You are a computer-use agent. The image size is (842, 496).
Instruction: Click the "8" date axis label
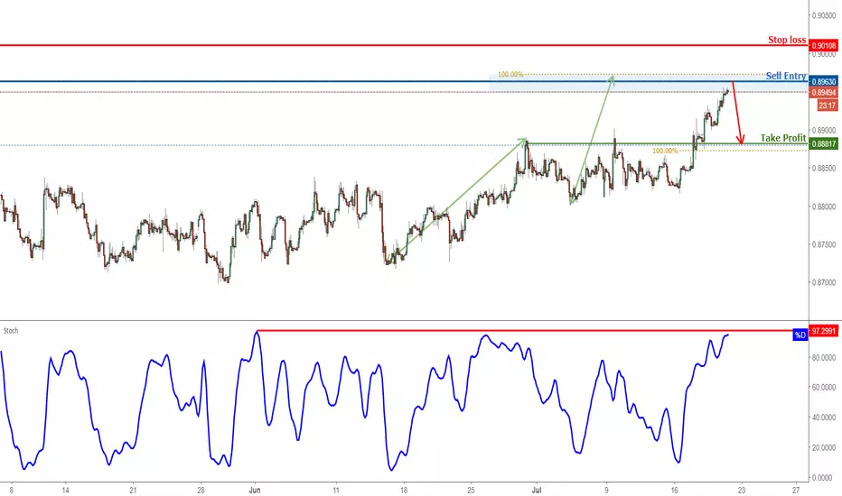coord(11,490)
